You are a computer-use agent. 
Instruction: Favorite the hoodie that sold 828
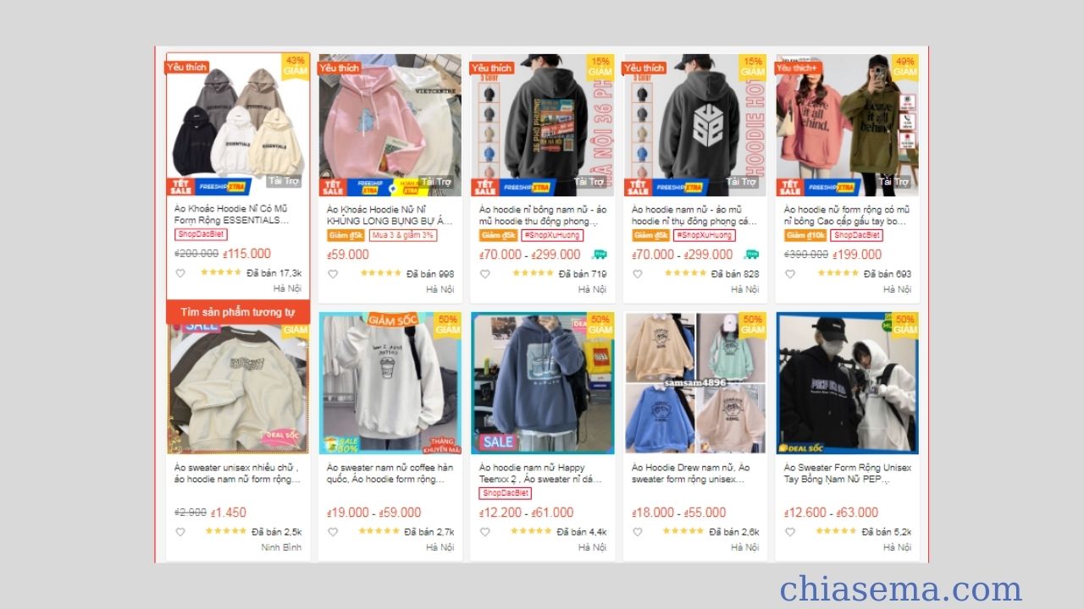pos(637,274)
